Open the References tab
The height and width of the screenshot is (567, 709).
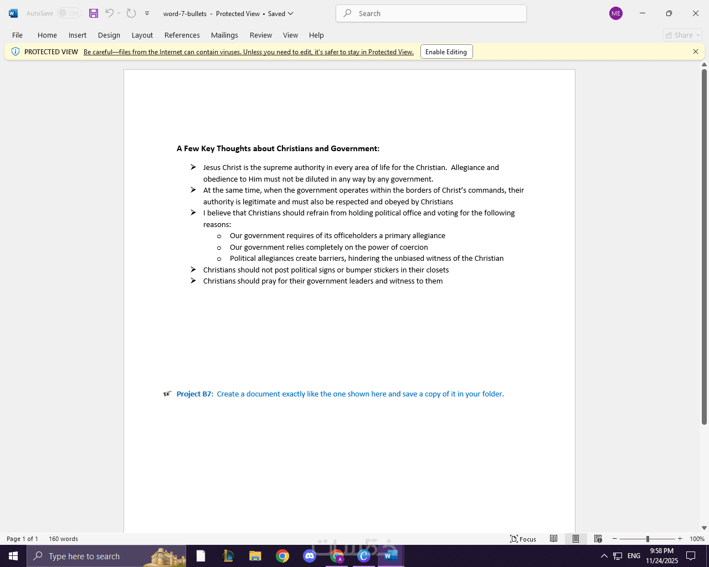click(182, 35)
